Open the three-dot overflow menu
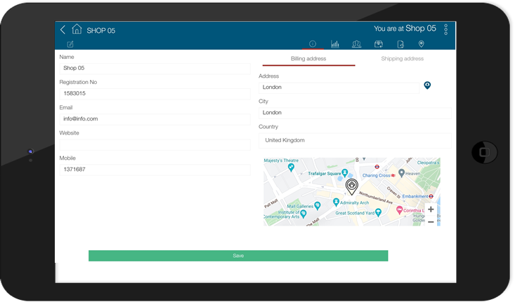The height and width of the screenshot is (302, 527). [445, 29]
